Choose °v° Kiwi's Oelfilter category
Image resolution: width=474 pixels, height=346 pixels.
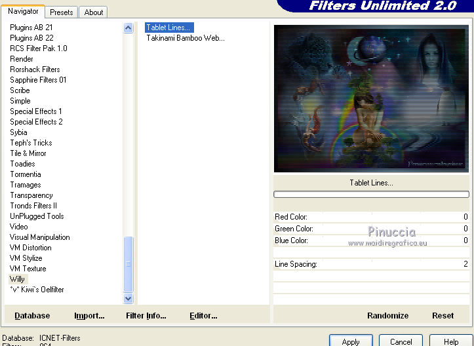37,290
